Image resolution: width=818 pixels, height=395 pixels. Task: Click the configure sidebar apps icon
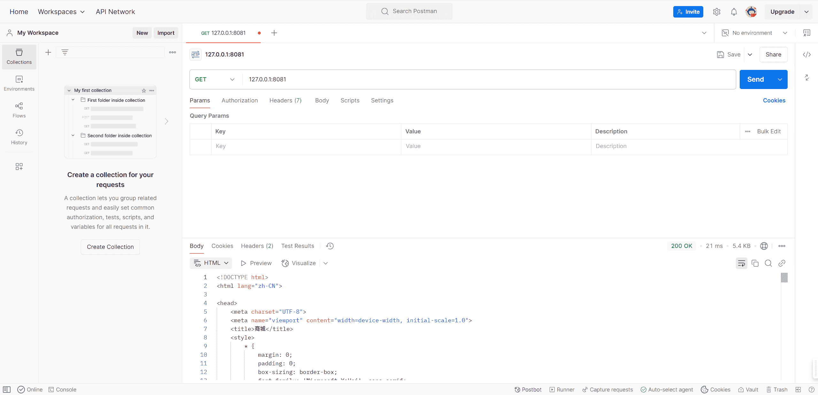(19, 167)
